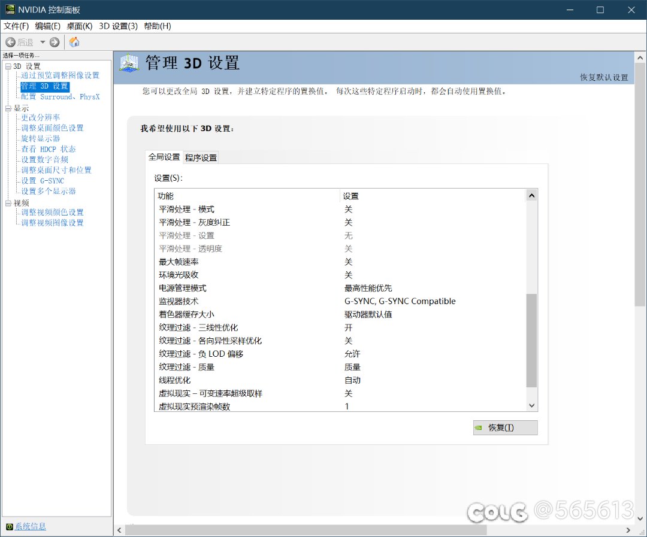The height and width of the screenshot is (537, 647).
Task: Open the 编辑(E) menu
Action: tap(48, 26)
